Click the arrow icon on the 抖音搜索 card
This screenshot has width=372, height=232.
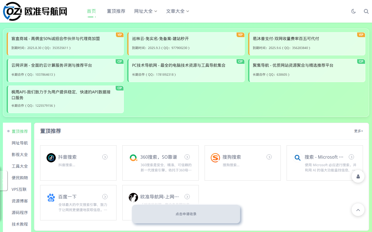[x=105, y=157]
